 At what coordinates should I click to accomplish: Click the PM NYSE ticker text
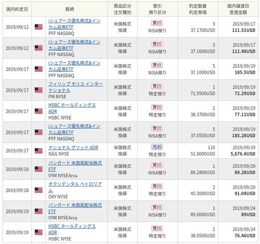pos(57,97)
